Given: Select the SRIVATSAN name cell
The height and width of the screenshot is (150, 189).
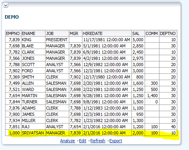Looking at the screenshot, I should click(x=33, y=133).
